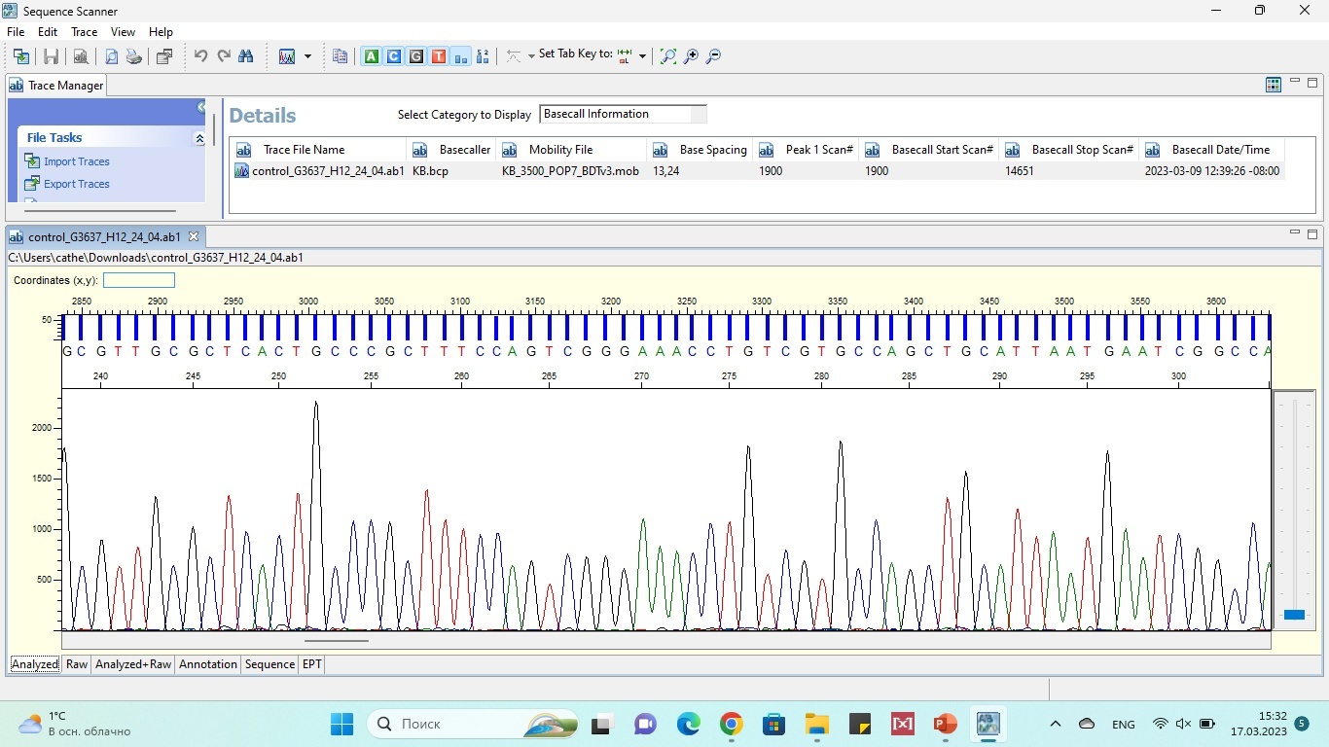Viewport: 1329px width, 747px height.
Task: Open Chrome from the Windows taskbar
Action: click(x=731, y=724)
